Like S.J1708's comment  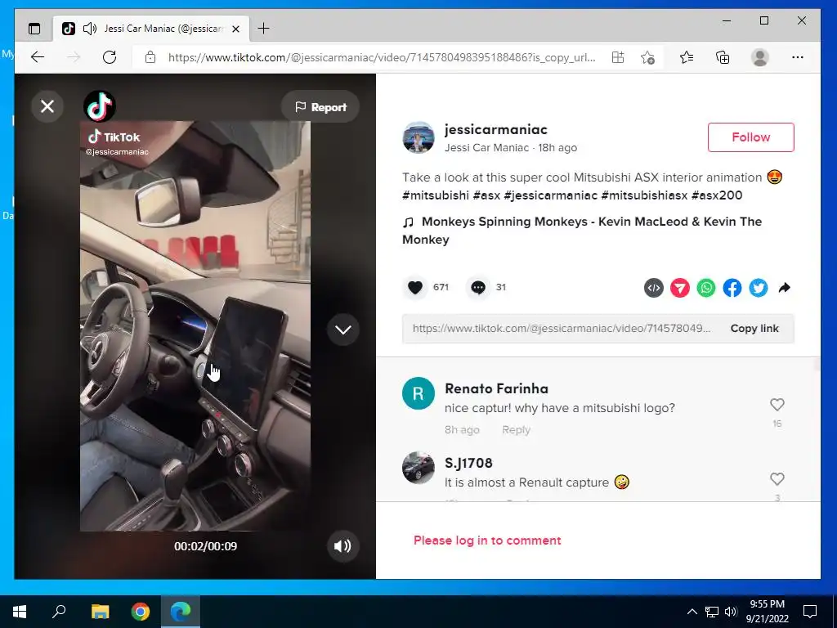[777, 479]
